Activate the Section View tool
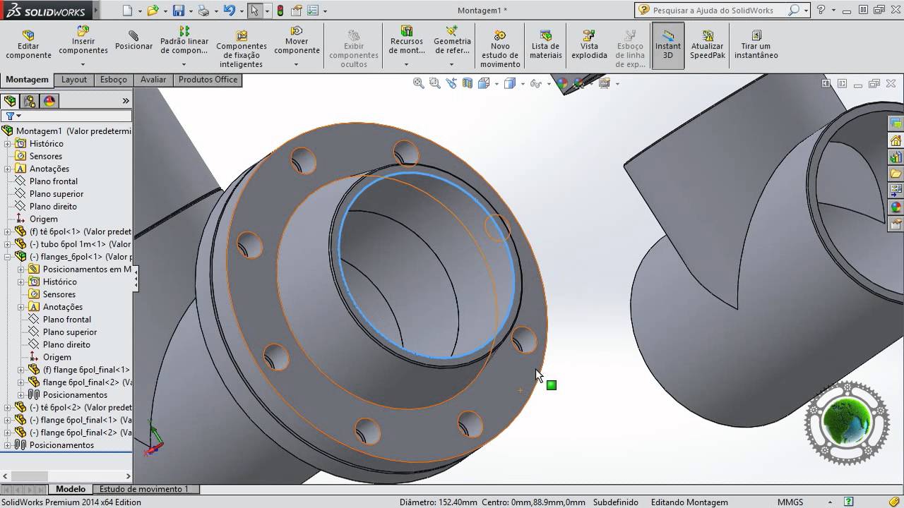904x508 pixels. pyautogui.click(x=468, y=83)
